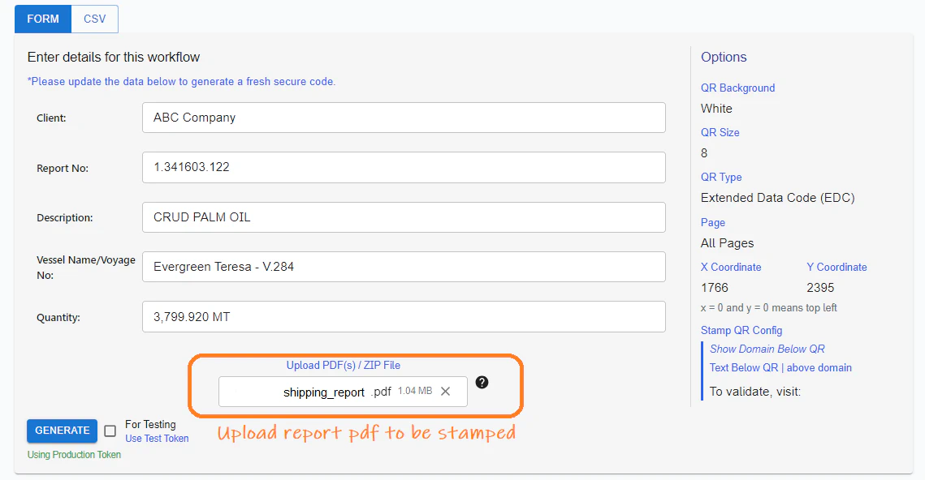Switch to the CSV tab
The width and height of the screenshot is (925, 480).
coord(94,19)
